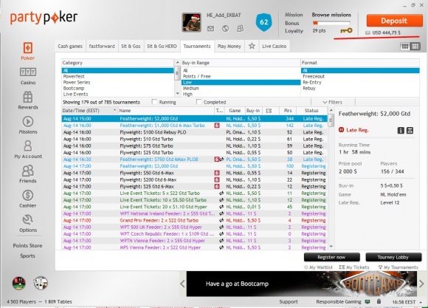Click the orange Deposit button
This screenshot has height=308, width=428.
tap(394, 21)
